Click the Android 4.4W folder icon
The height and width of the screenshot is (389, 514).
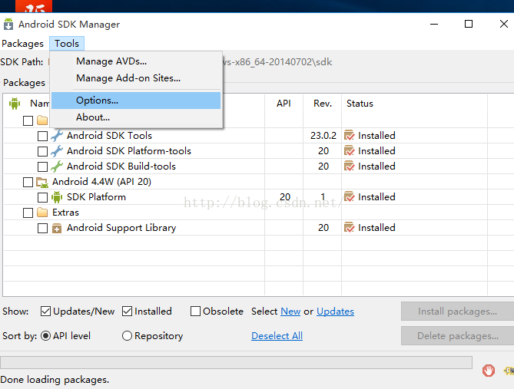(x=42, y=182)
